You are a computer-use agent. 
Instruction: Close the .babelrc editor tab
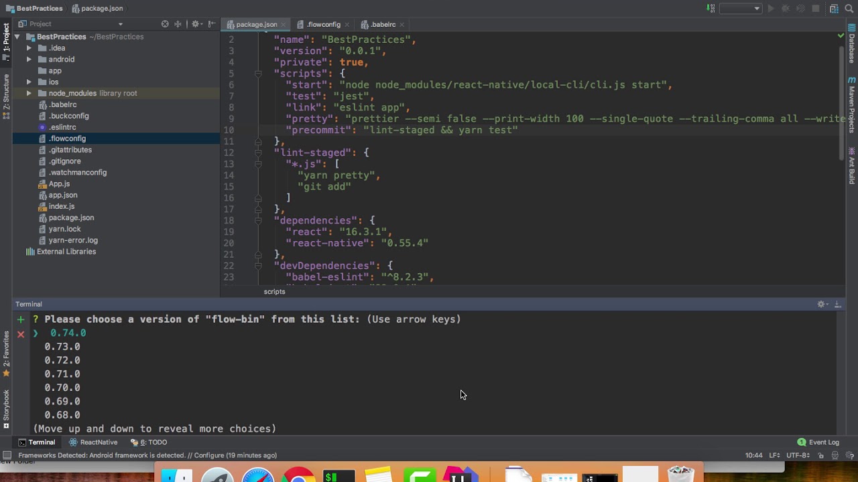click(x=402, y=25)
